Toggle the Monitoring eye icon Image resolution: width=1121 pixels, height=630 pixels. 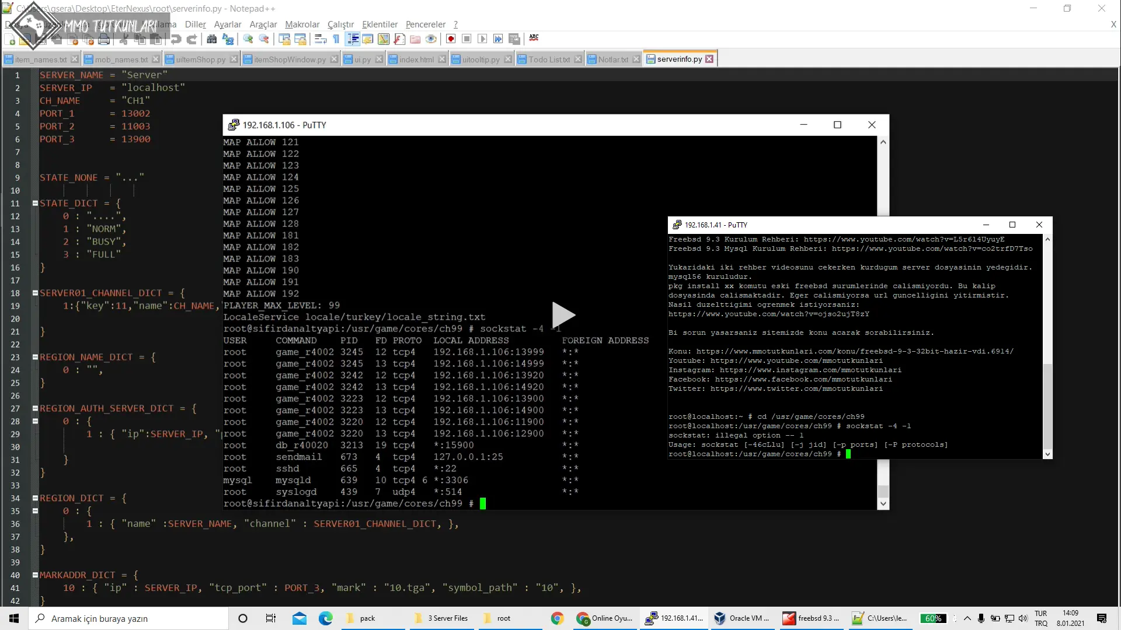tap(431, 39)
